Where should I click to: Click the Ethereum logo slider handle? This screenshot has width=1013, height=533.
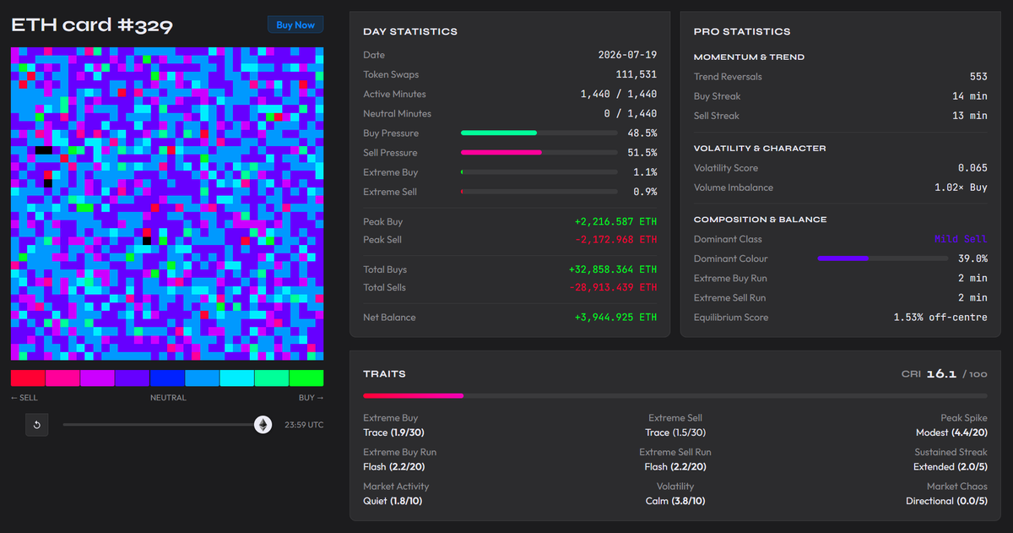click(x=263, y=425)
